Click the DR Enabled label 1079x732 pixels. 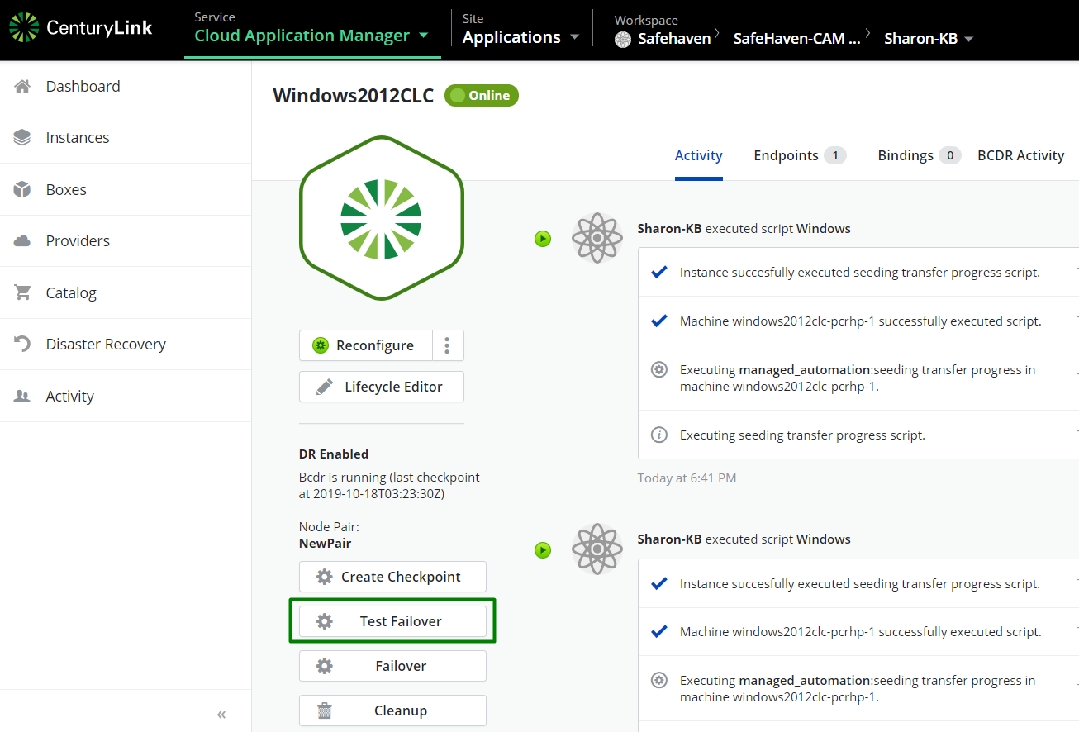(334, 454)
